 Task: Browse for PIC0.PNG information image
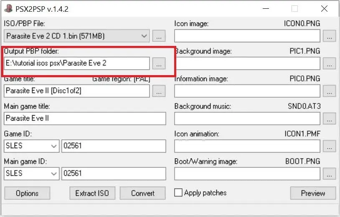click(330, 91)
